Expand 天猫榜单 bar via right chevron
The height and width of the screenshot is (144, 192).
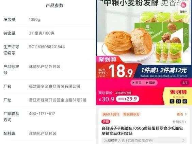click(183, 141)
